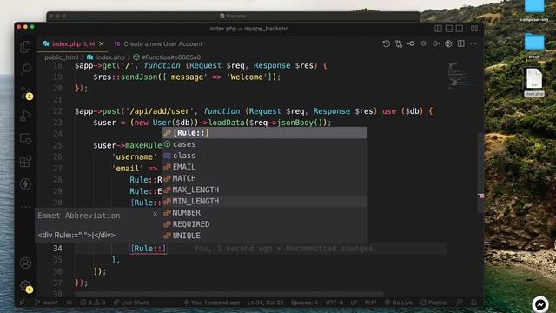Open more actions ellipsis in editor toolbar
This screenshot has width=556, height=313.
pos(473,43)
